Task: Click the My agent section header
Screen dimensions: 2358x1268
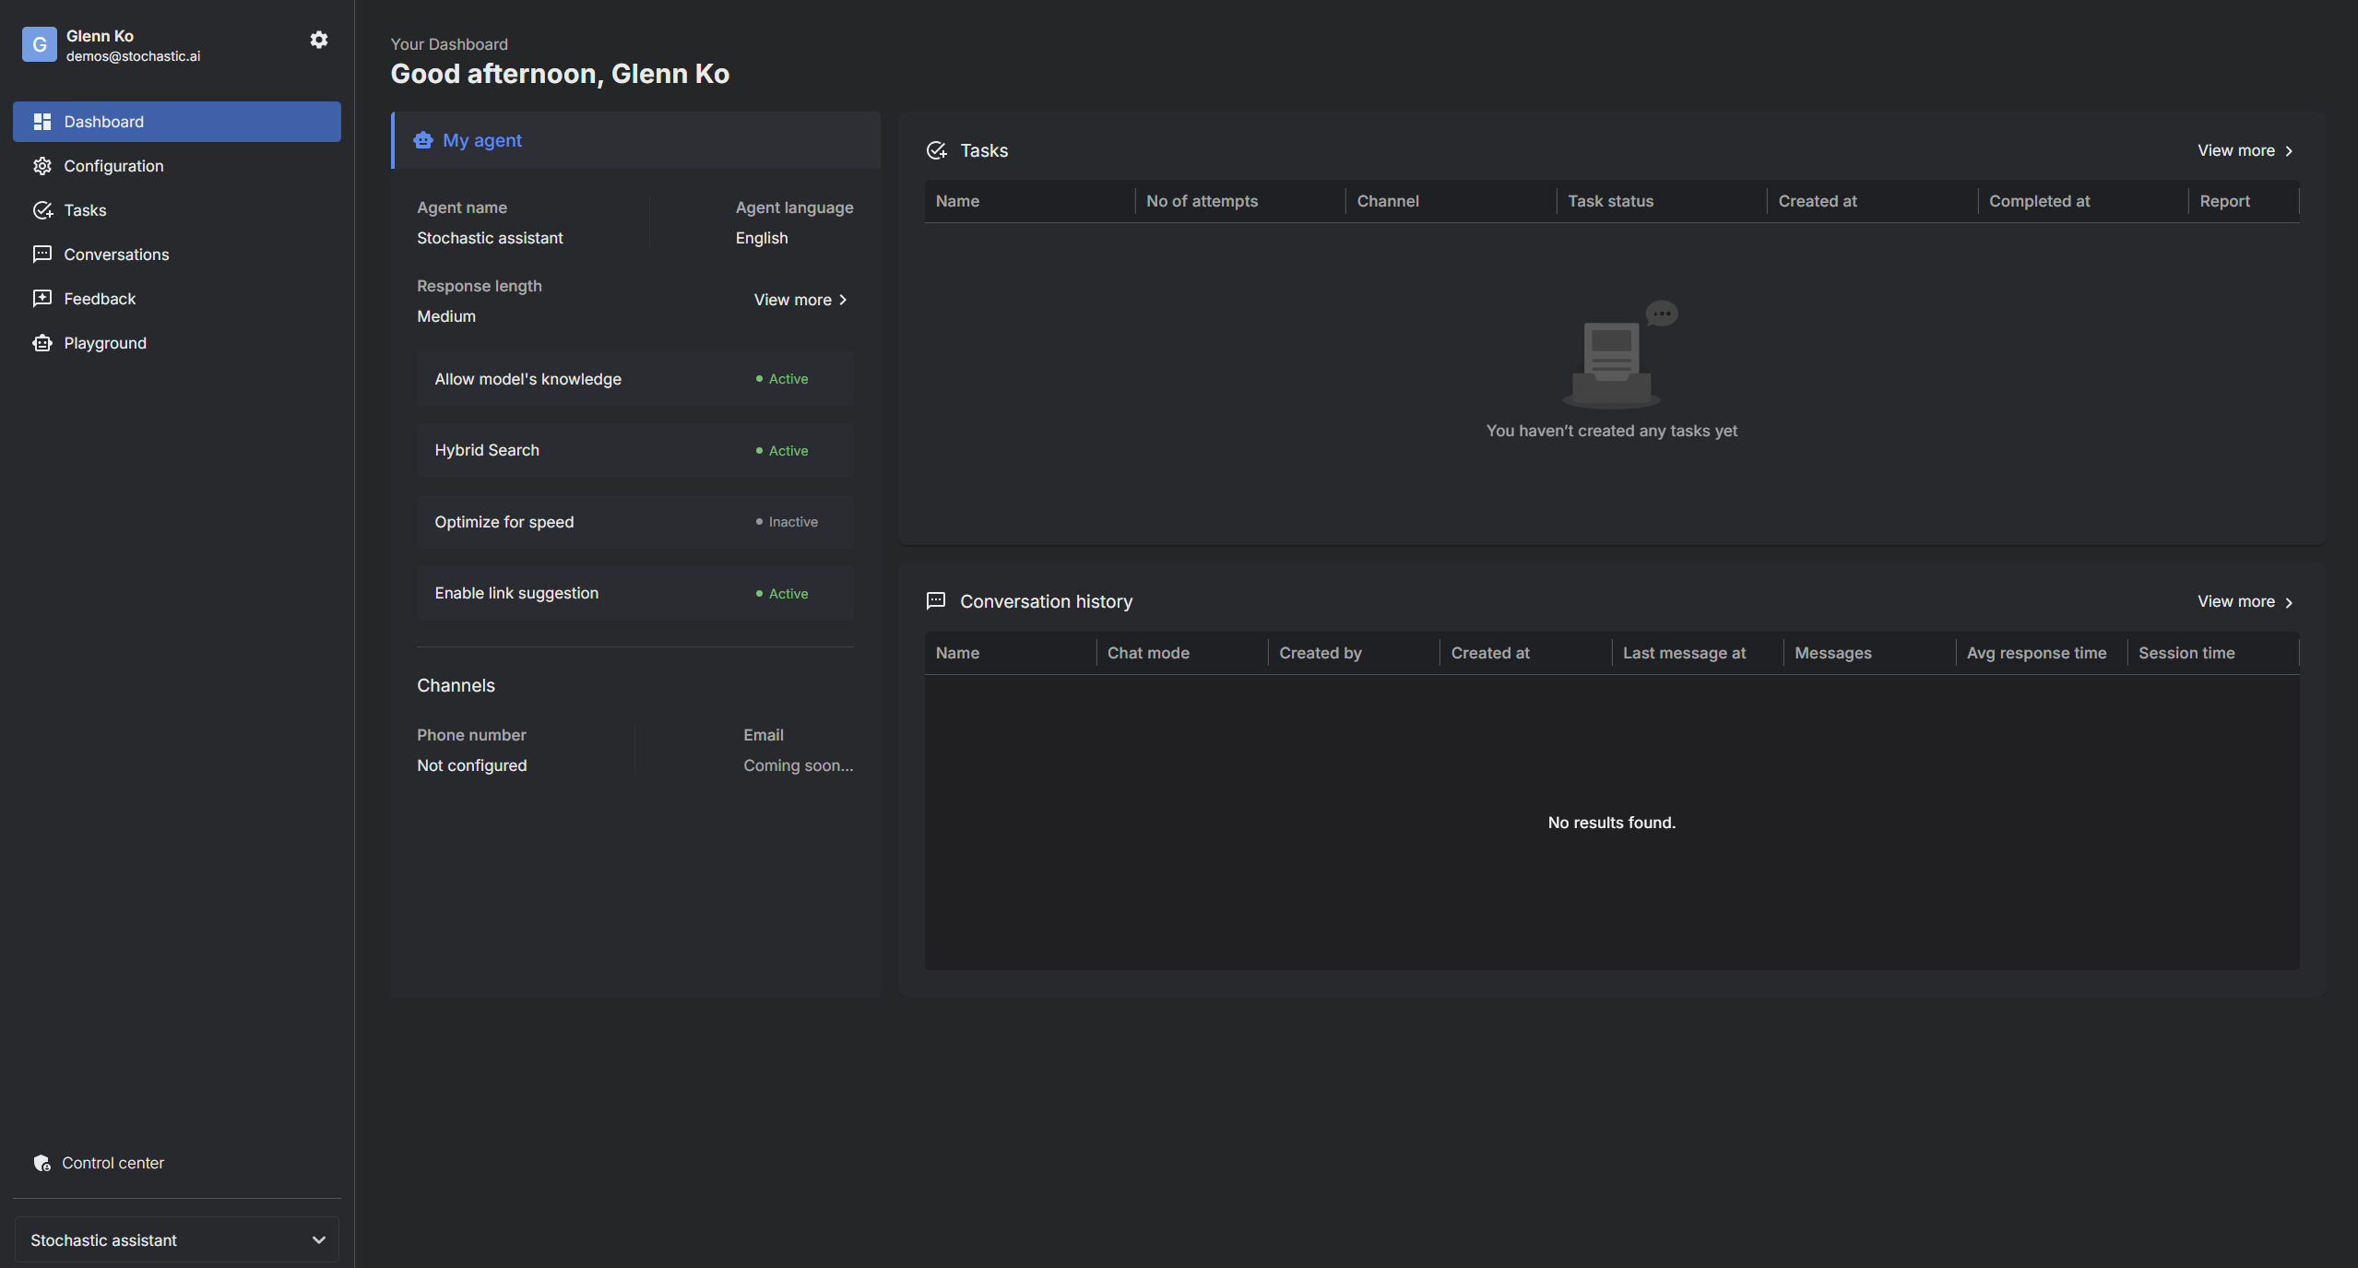Action: coord(481,139)
